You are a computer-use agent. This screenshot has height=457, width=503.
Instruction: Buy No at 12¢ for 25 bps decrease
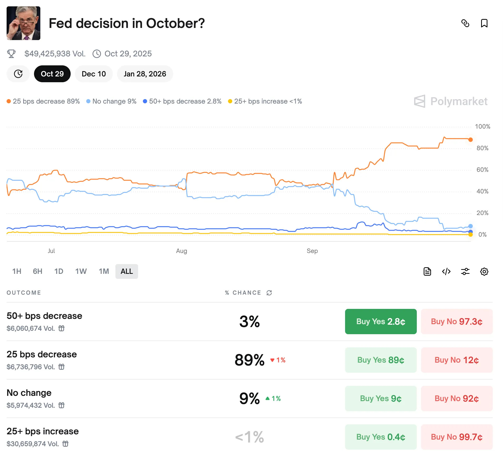[457, 360]
